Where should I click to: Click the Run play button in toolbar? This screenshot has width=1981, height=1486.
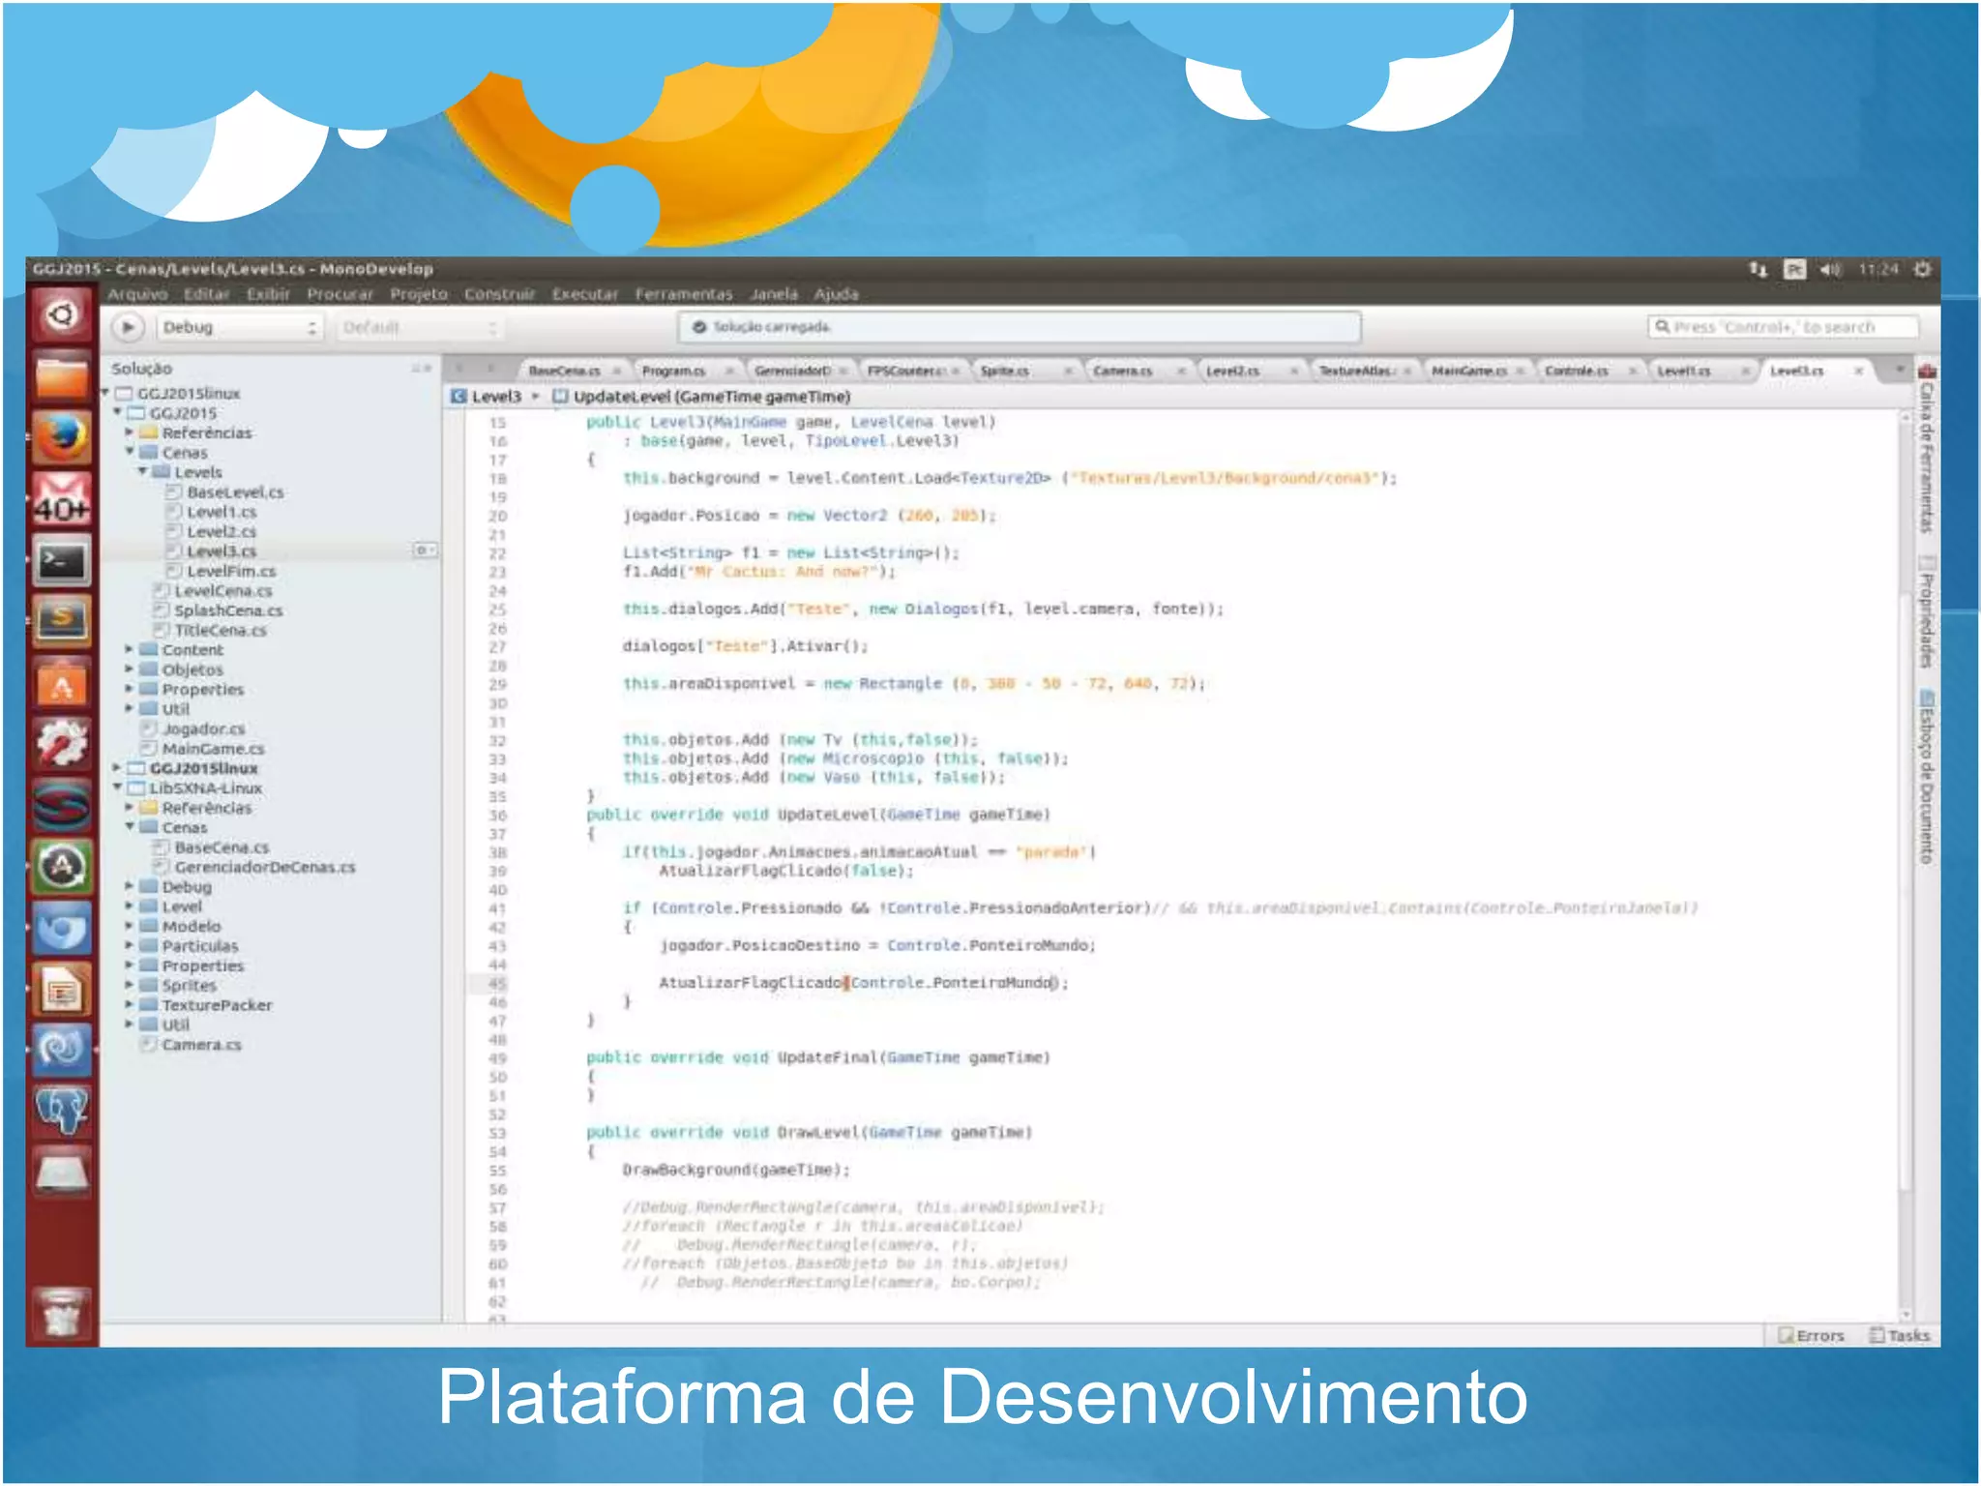tap(128, 327)
